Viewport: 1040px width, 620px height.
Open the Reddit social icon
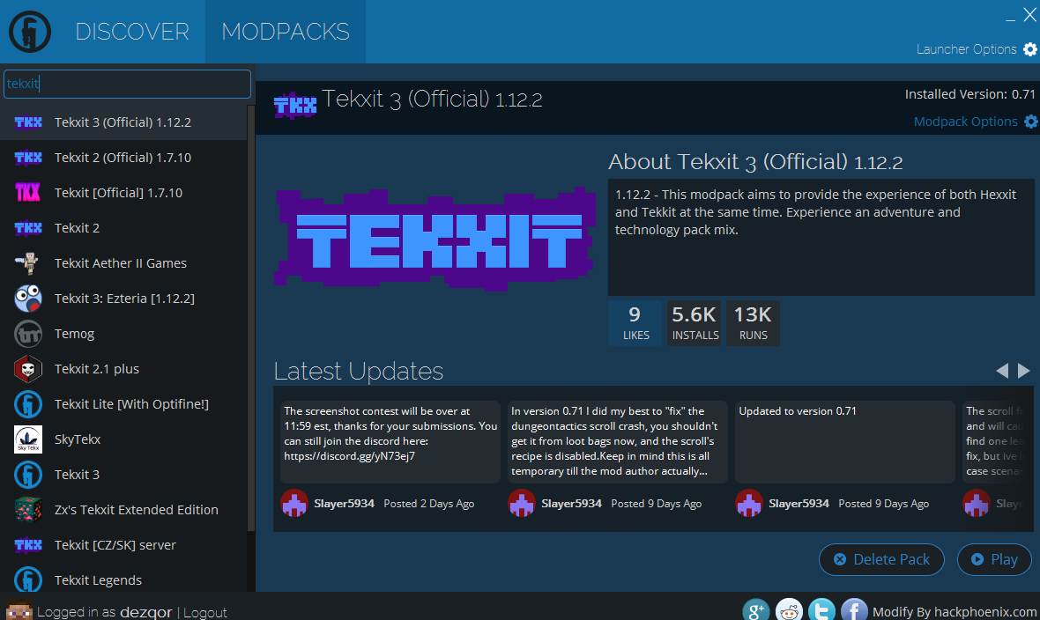pos(789,610)
